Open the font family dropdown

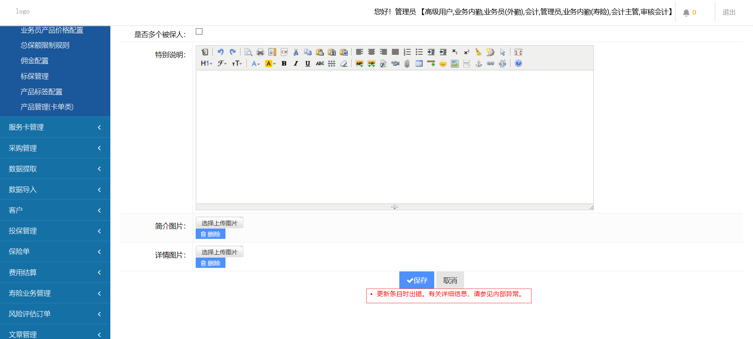tap(222, 64)
